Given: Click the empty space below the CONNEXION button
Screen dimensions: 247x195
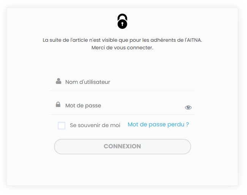Looking at the screenshot, I should click(x=122, y=169).
